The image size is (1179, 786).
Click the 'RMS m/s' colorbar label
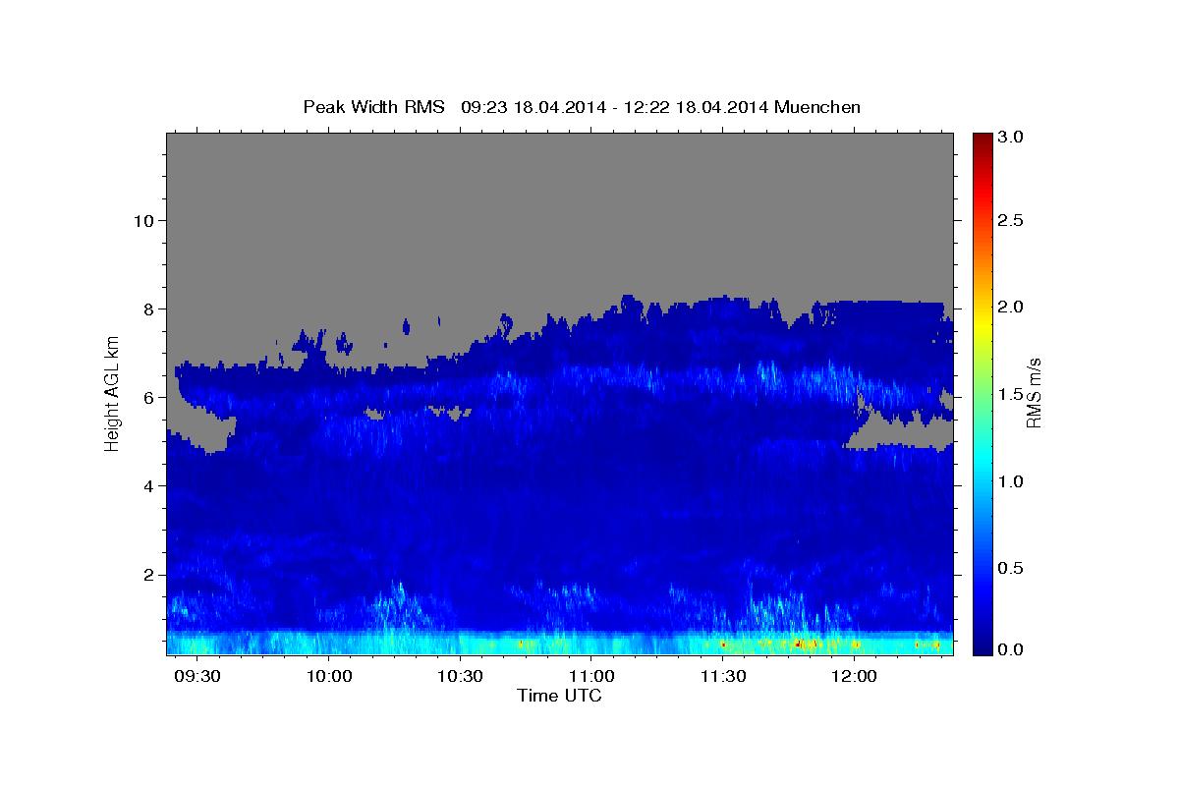1033,393
